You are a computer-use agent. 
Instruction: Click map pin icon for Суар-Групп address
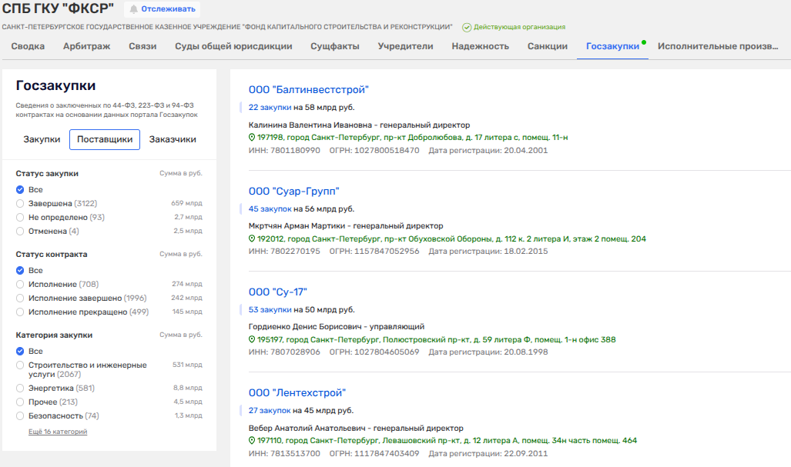point(252,239)
